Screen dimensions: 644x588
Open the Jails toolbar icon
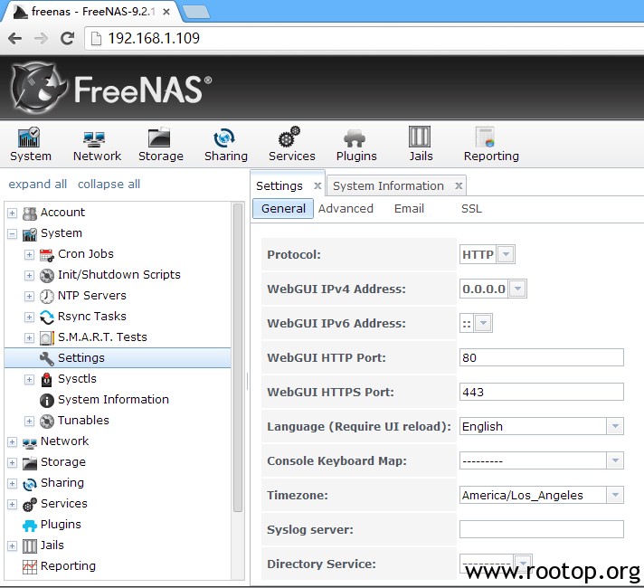click(x=421, y=144)
